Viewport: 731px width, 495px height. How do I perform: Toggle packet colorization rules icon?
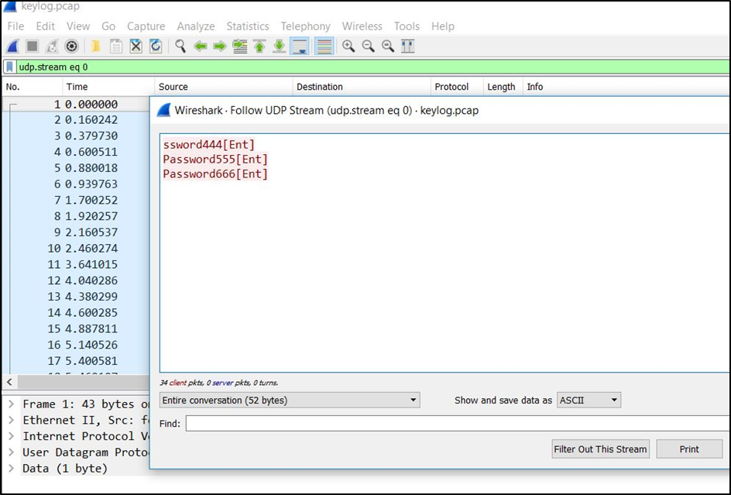[x=324, y=46]
